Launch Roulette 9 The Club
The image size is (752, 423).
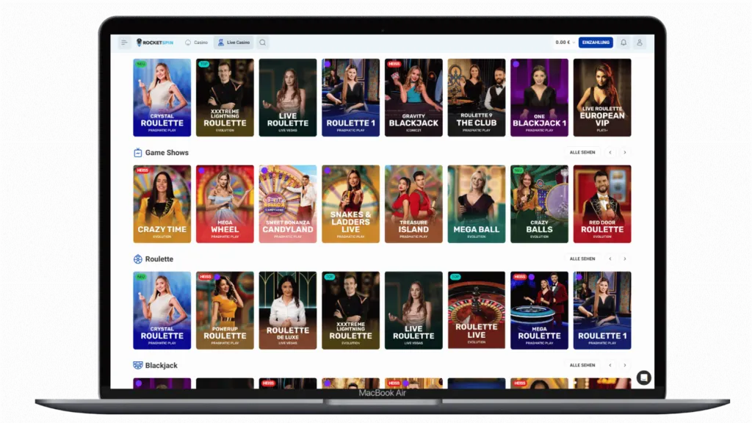(476, 98)
